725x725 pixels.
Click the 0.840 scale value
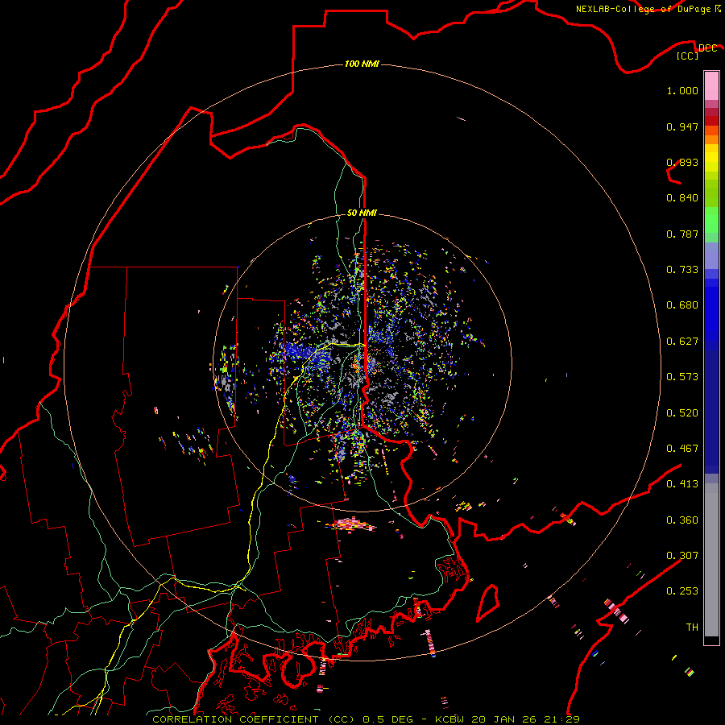682,198
